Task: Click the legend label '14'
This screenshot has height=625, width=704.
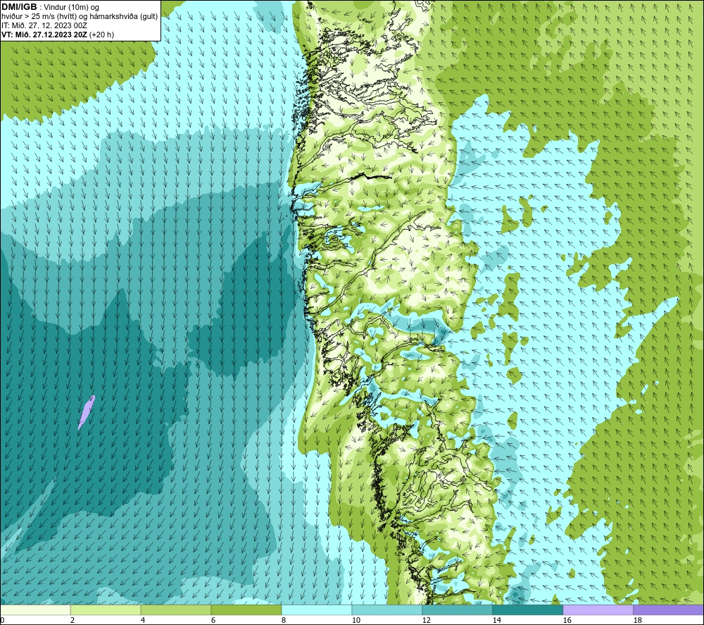Action: click(x=496, y=620)
